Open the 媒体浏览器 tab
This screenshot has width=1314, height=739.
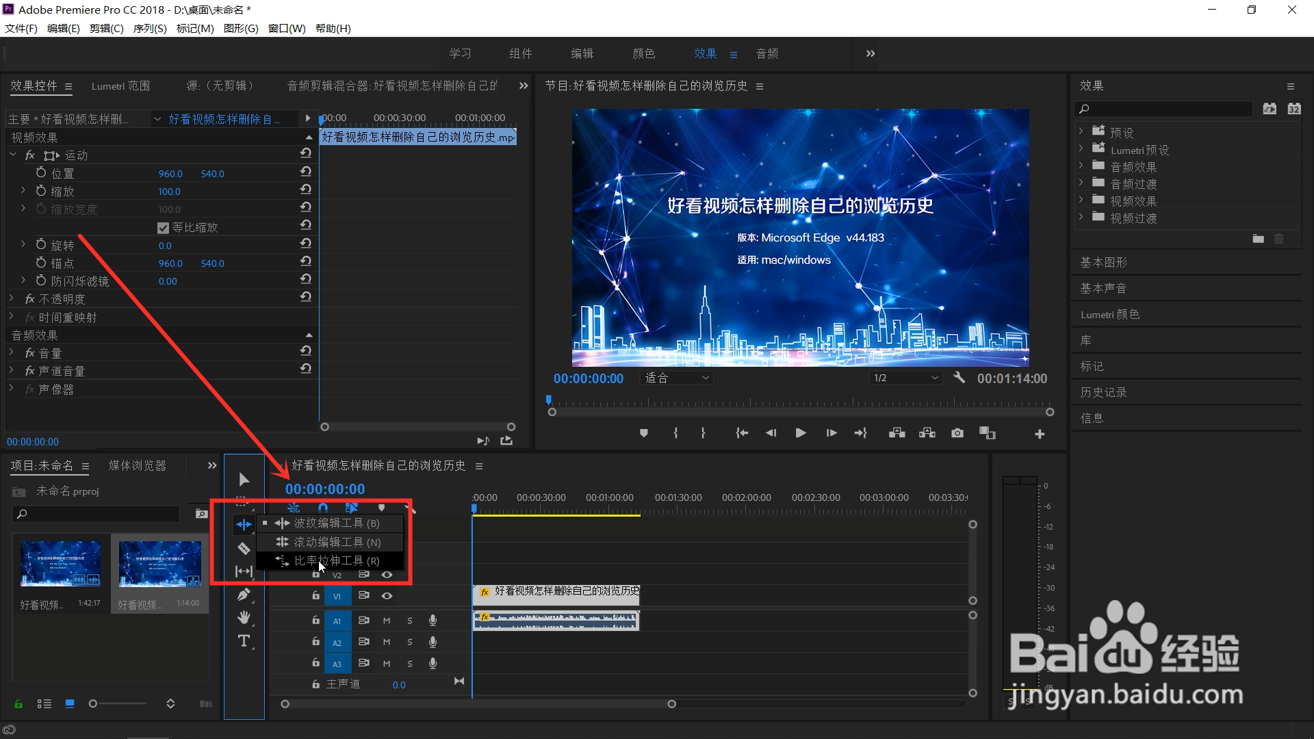[138, 465]
